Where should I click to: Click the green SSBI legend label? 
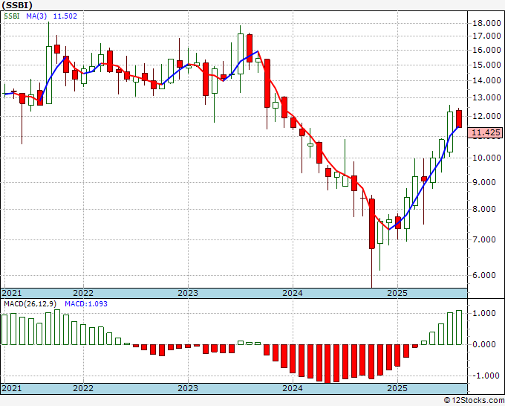(x=12, y=16)
